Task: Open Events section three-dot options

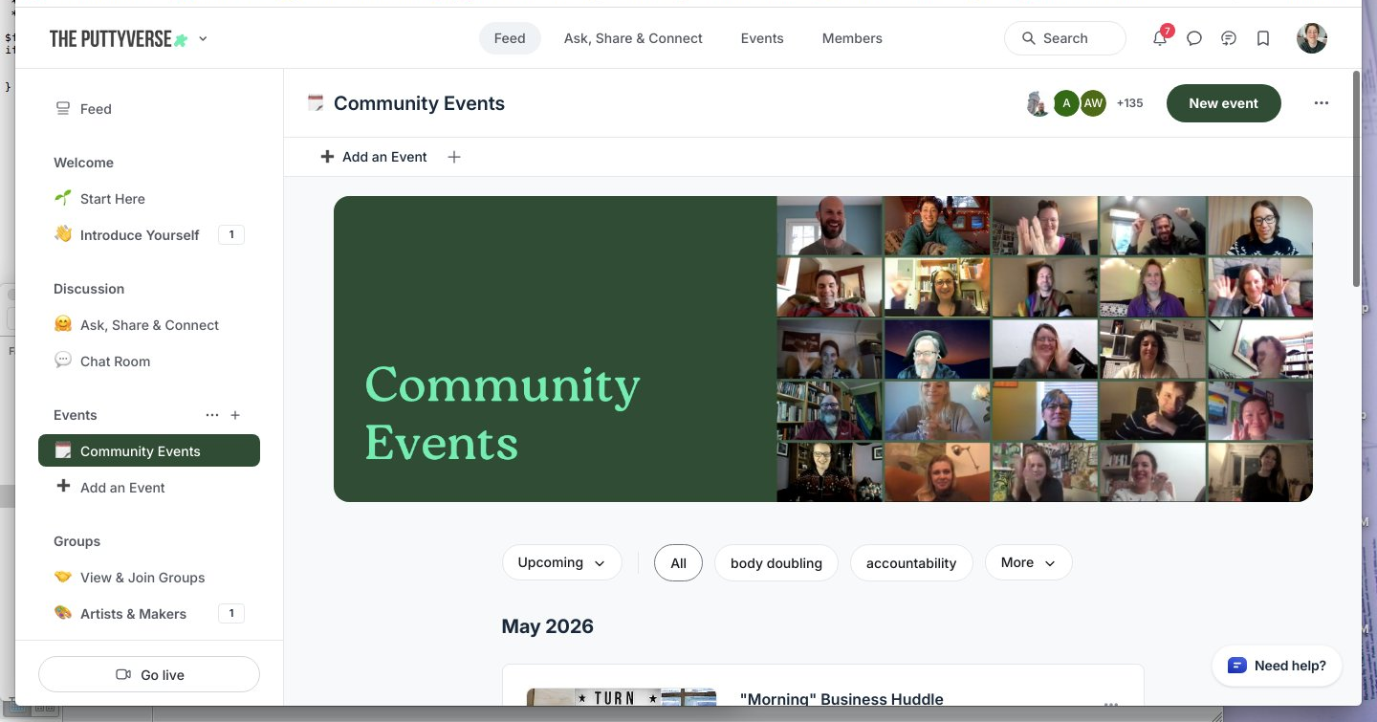Action: pyautogui.click(x=212, y=415)
